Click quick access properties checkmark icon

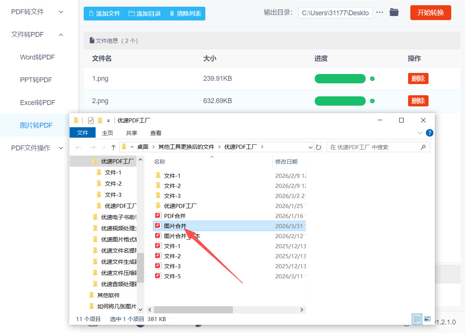[x=91, y=121]
